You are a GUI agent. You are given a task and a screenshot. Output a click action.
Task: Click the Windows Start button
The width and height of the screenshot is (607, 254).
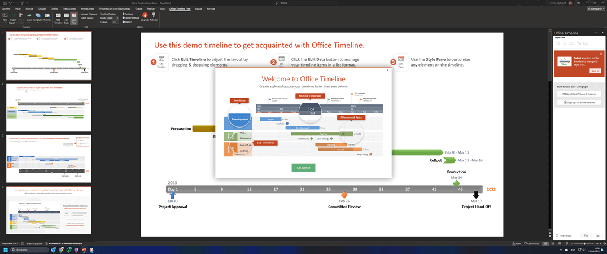[5, 250]
